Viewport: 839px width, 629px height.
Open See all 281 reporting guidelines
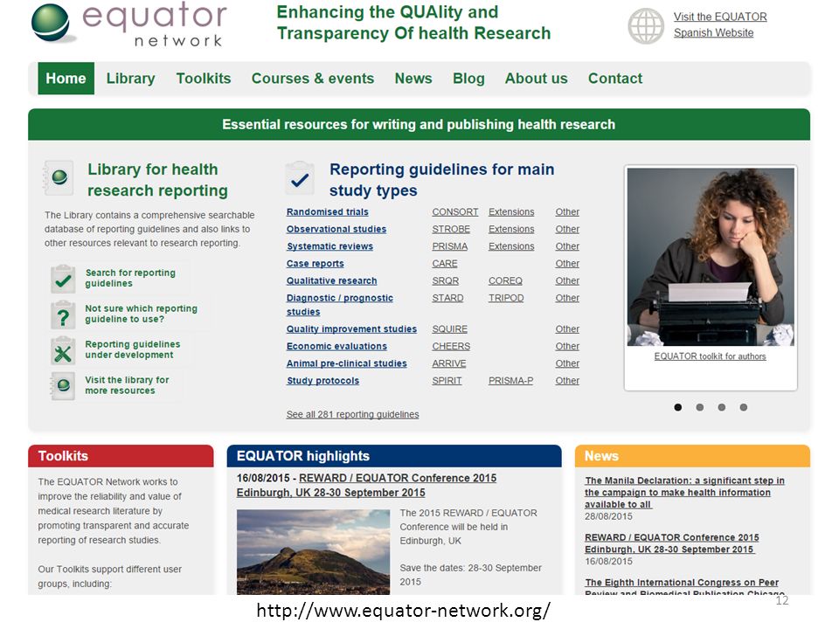click(x=352, y=414)
